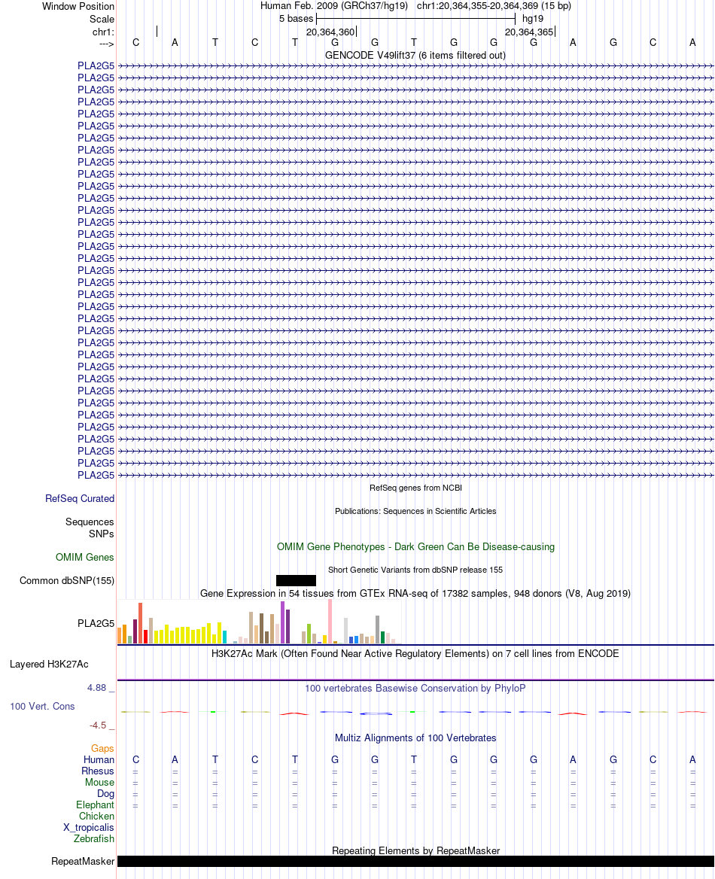Click the RepeatMasker track label
This screenshot has height=879, width=715.
coord(83,861)
